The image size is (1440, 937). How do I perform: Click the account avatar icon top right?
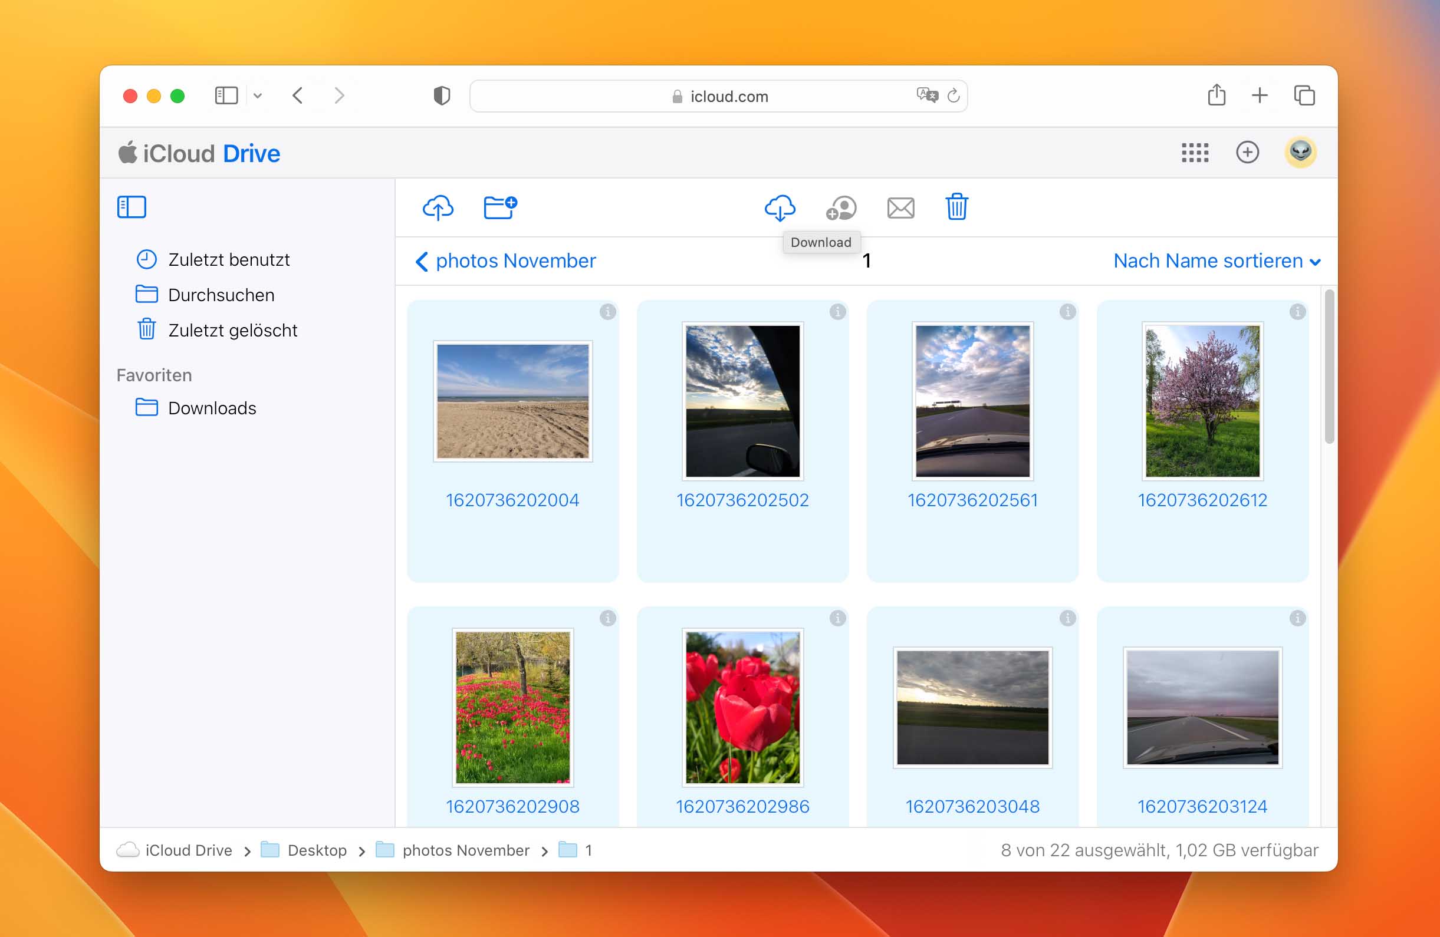1301,152
